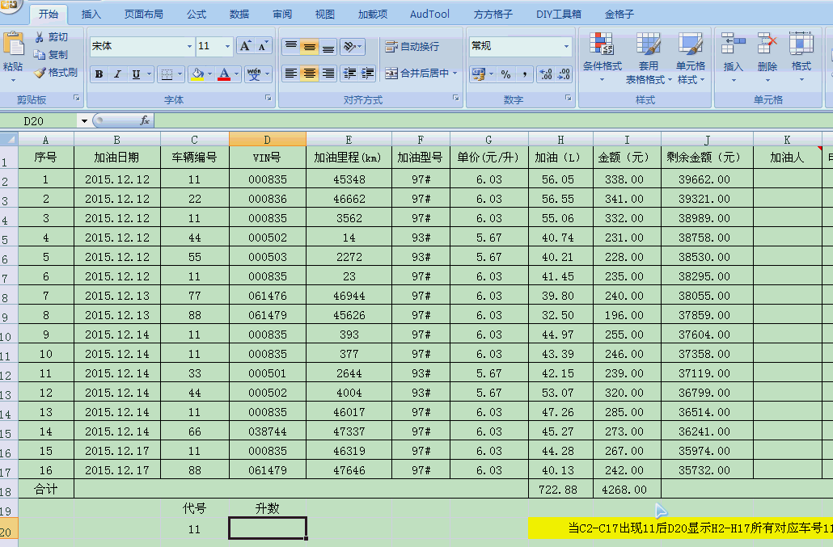The width and height of the screenshot is (833, 547).
Task: Open the font name 宋体 dropdown
Action: click(x=190, y=47)
